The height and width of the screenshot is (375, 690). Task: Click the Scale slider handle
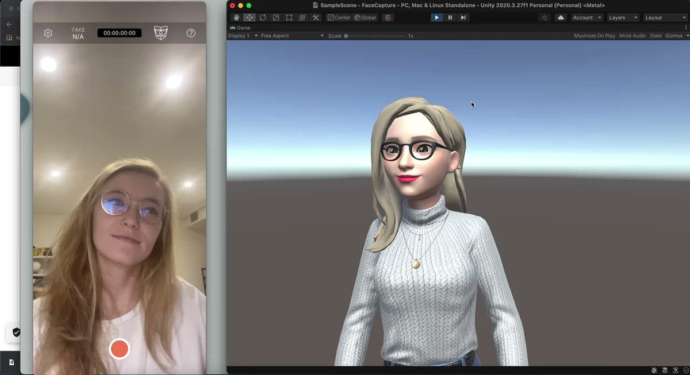click(346, 36)
